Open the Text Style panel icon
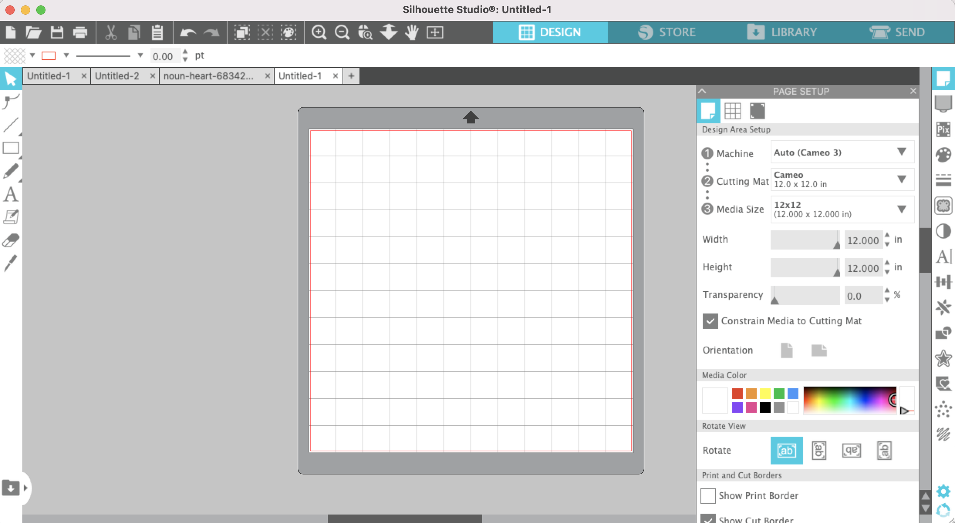 [x=943, y=256]
